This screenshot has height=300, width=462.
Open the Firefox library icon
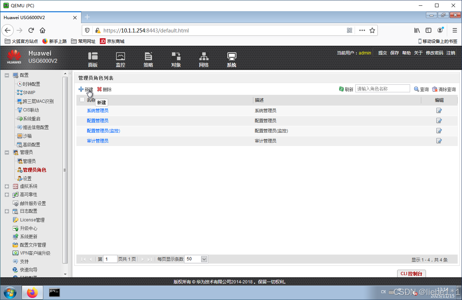417,30
